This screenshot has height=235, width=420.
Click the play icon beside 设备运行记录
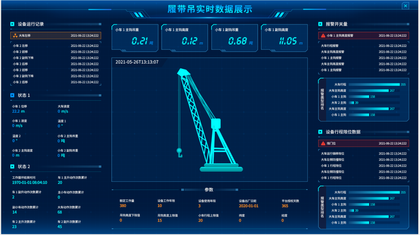click(12, 24)
